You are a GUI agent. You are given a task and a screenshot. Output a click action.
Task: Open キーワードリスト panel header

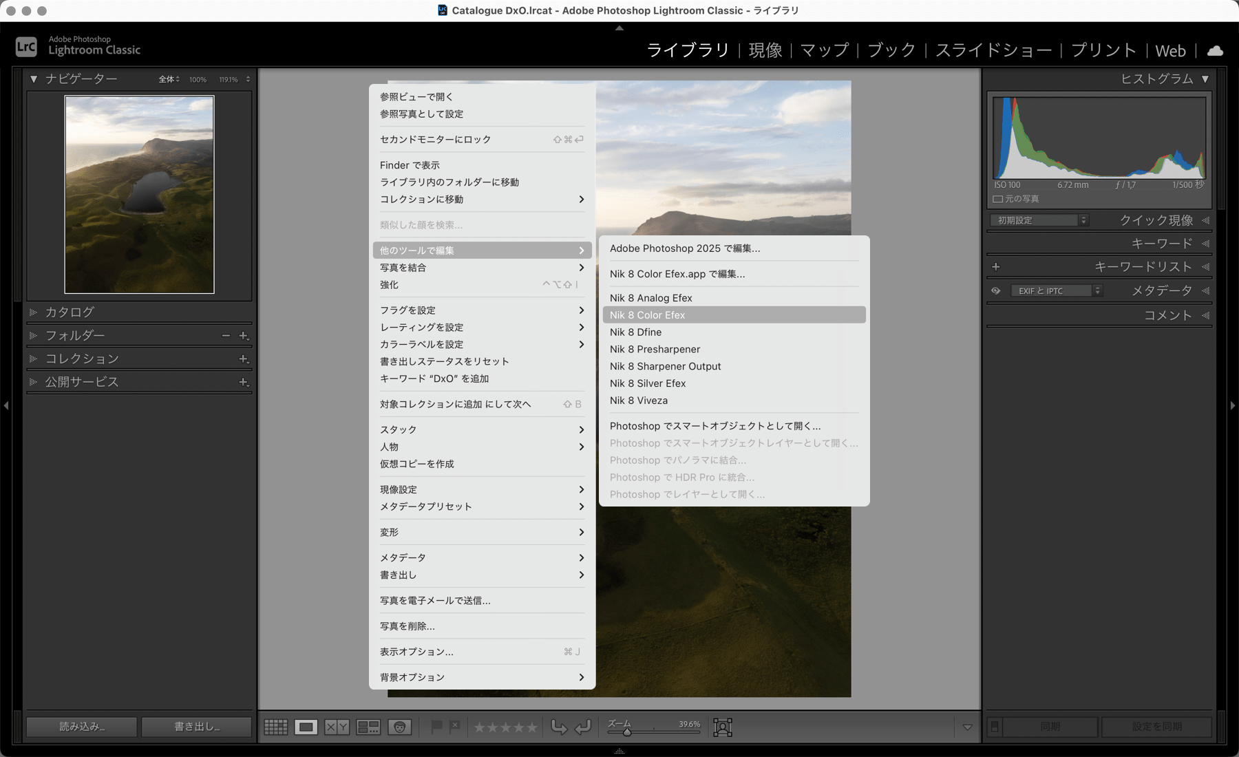point(1143,267)
